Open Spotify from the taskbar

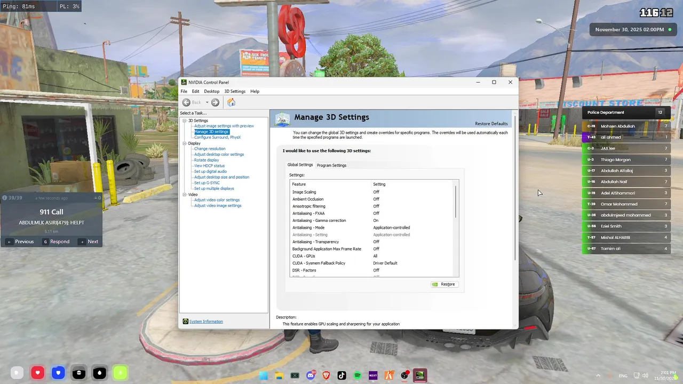coord(358,375)
